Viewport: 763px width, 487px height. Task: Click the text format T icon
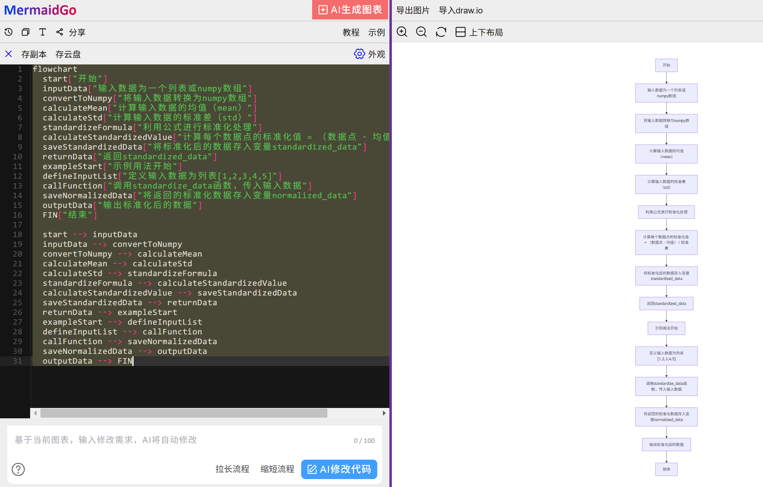coord(43,32)
